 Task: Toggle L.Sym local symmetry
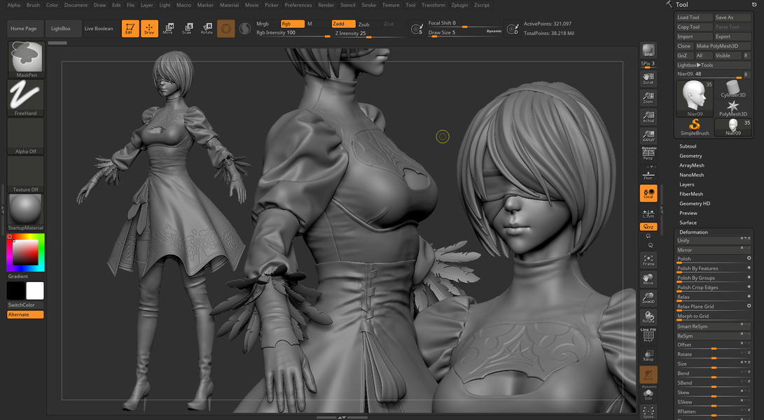(x=648, y=213)
